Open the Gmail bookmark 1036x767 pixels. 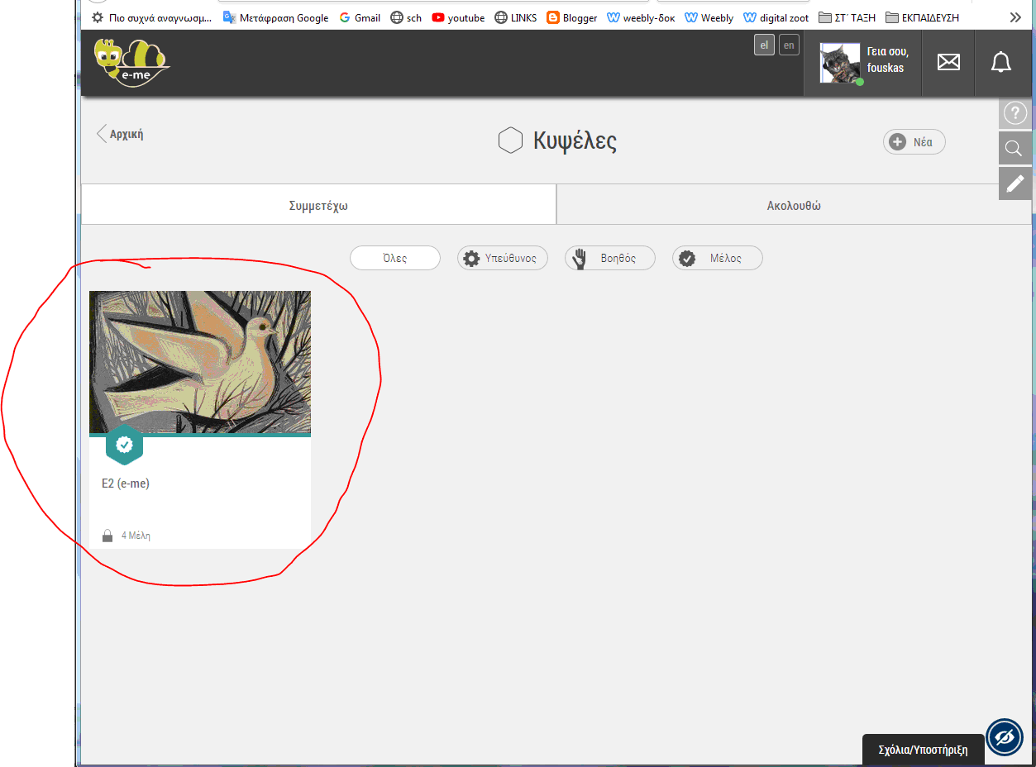tap(360, 17)
